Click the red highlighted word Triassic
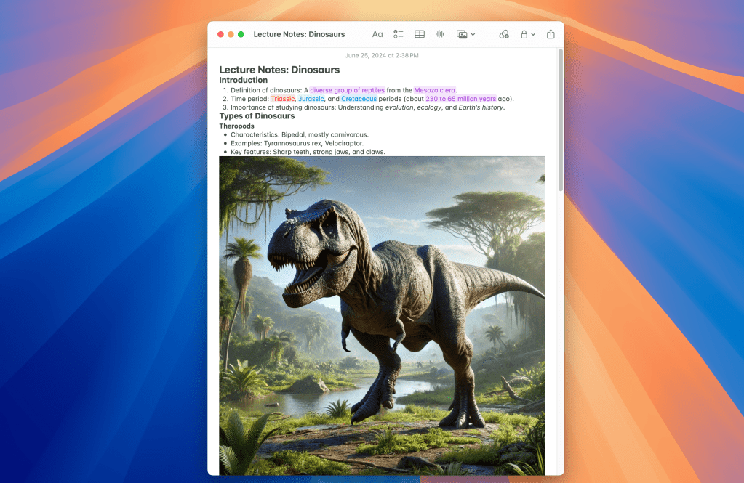Screen dimensions: 744x483 tap(283, 99)
